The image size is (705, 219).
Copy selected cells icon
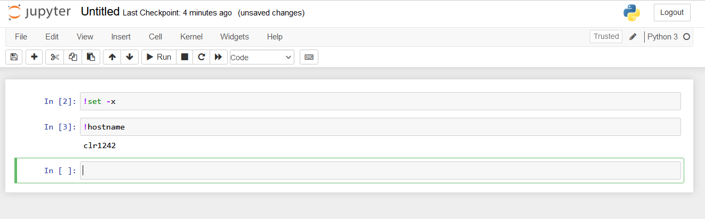(x=73, y=57)
